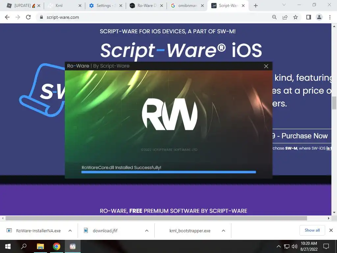
Task: Share this page via the share icon
Action: click(285, 17)
